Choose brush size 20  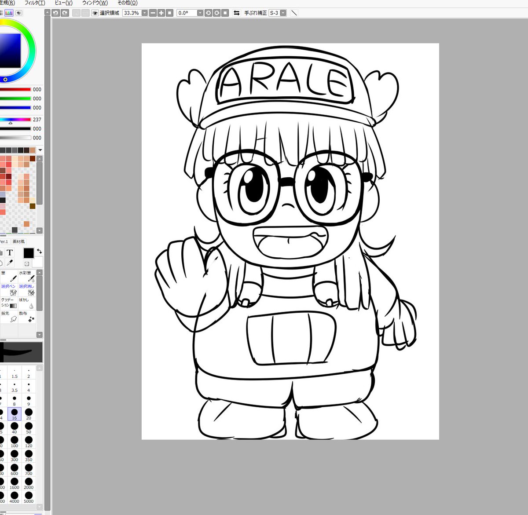click(29, 414)
